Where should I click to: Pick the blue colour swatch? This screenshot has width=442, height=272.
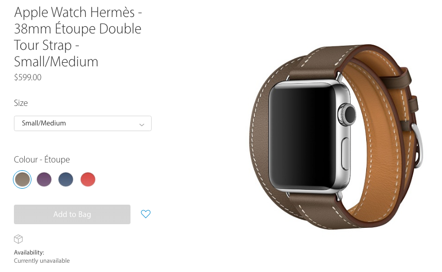coord(66,179)
